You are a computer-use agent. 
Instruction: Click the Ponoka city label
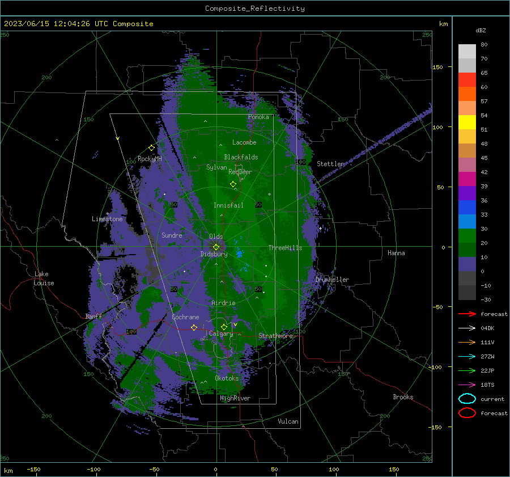click(x=258, y=117)
